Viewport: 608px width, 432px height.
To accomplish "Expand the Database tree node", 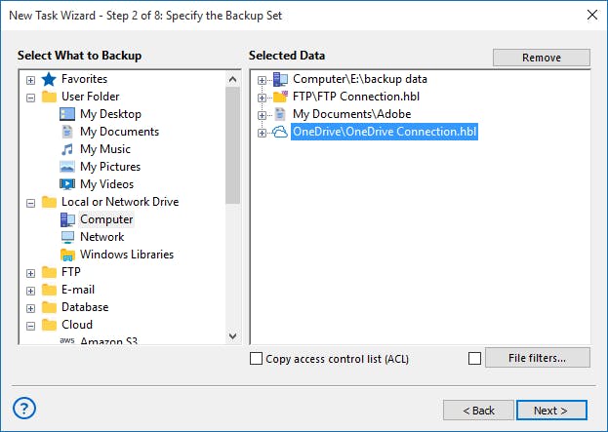I will [31, 307].
